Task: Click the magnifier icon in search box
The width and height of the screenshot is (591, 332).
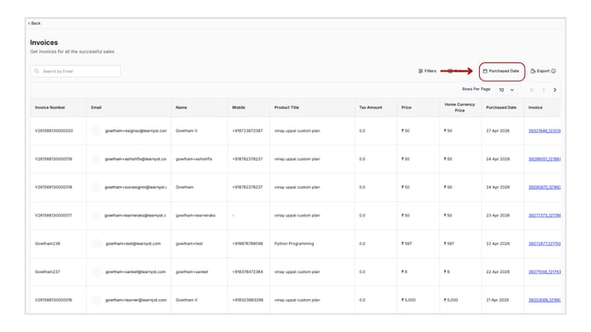Action: [x=37, y=71]
